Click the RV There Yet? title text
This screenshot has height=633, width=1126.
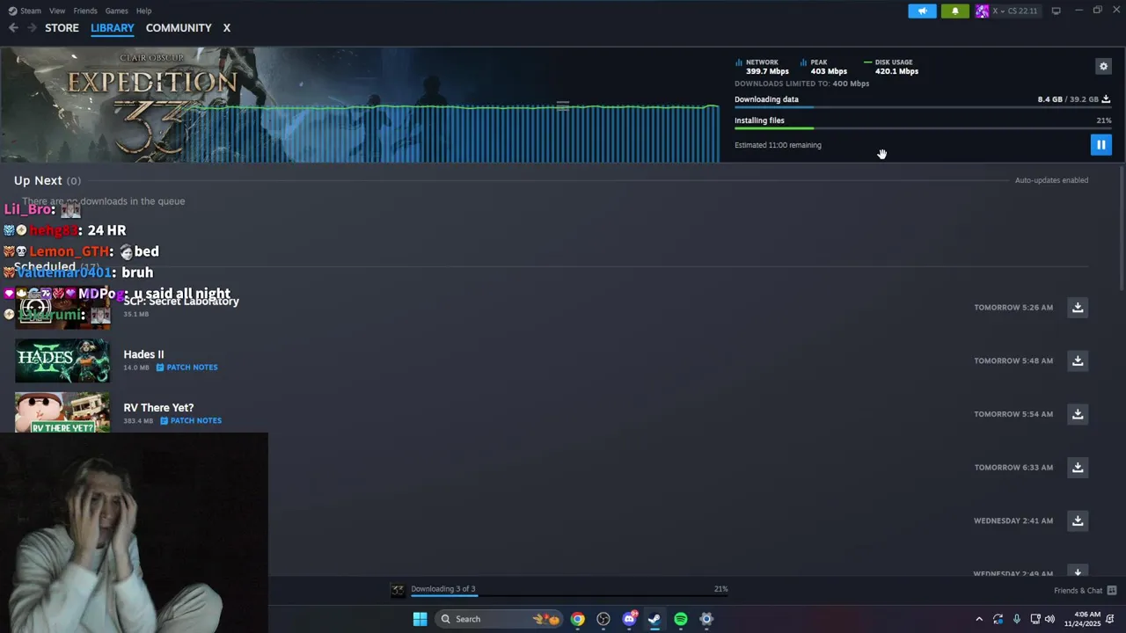pos(158,408)
